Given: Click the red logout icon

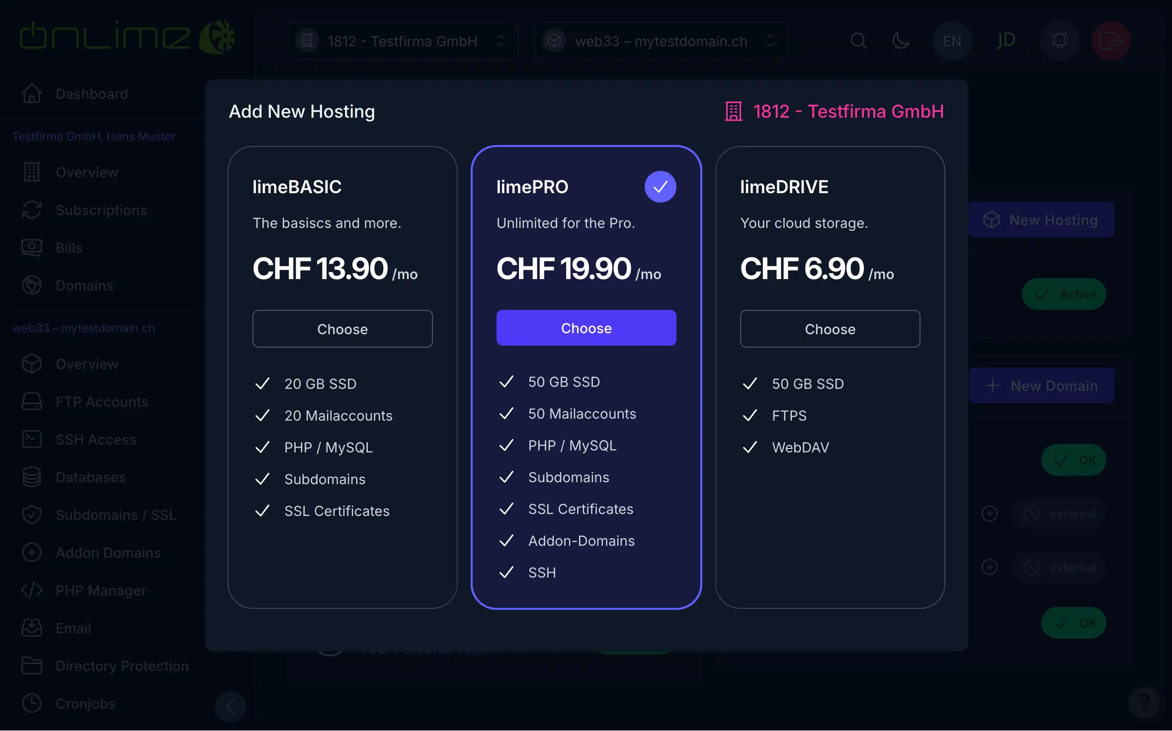Looking at the screenshot, I should pyautogui.click(x=1111, y=41).
